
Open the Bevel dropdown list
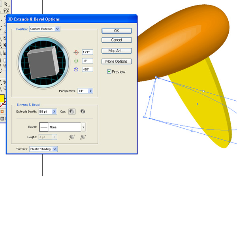(x=83, y=127)
